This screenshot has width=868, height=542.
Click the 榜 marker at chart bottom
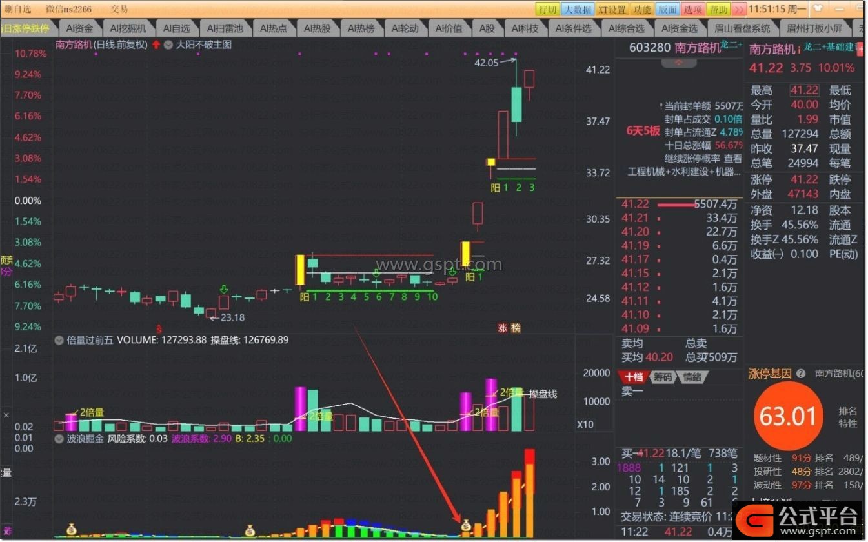(516, 328)
